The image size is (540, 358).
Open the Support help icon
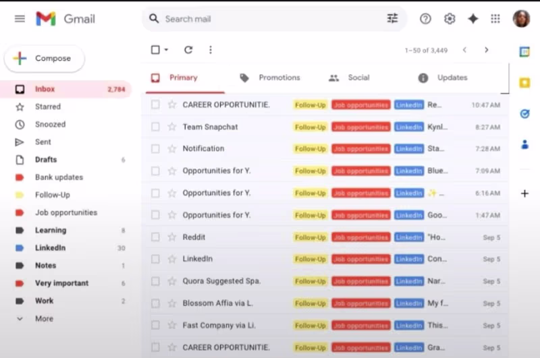pyautogui.click(x=425, y=19)
